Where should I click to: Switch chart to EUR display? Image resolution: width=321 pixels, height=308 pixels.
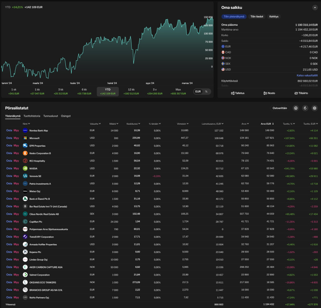[x=198, y=92]
